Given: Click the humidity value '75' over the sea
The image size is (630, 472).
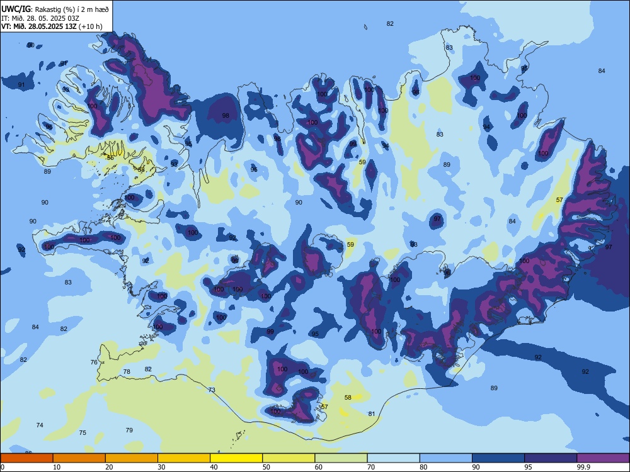Looking at the screenshot, I should point(83,433).
